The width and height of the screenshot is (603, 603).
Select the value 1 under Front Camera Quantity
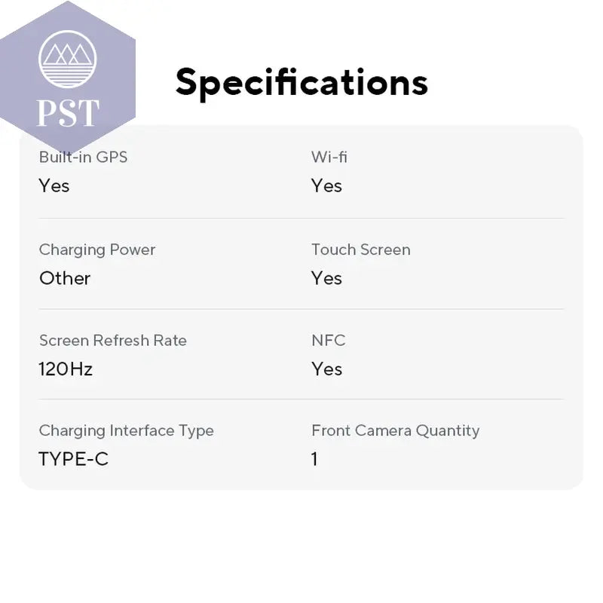[314, 459]
